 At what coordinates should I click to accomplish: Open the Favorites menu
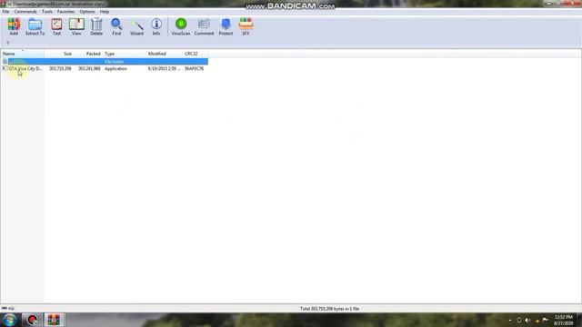tap(65, 12)
